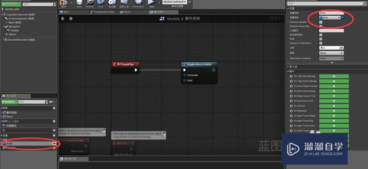Toggle Expose to Cinematics checkbox
This screenshot has height=169, width=368.
pyautogui.click(x=321, y=43)
